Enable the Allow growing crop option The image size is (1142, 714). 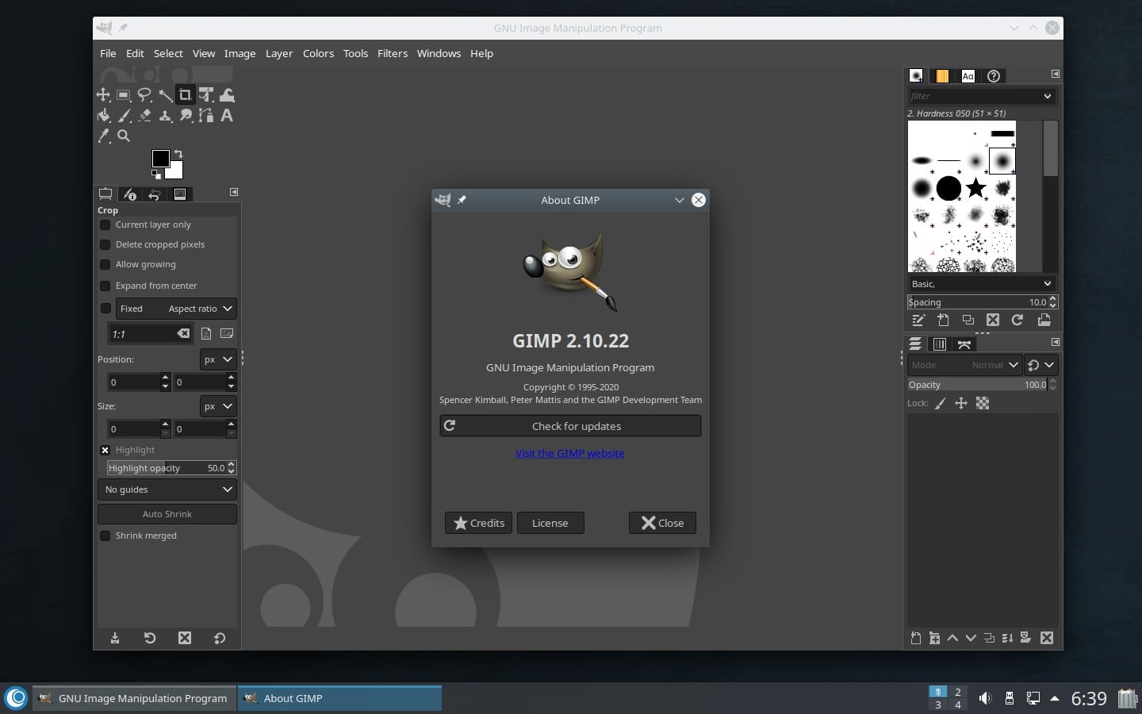point(105,264)
